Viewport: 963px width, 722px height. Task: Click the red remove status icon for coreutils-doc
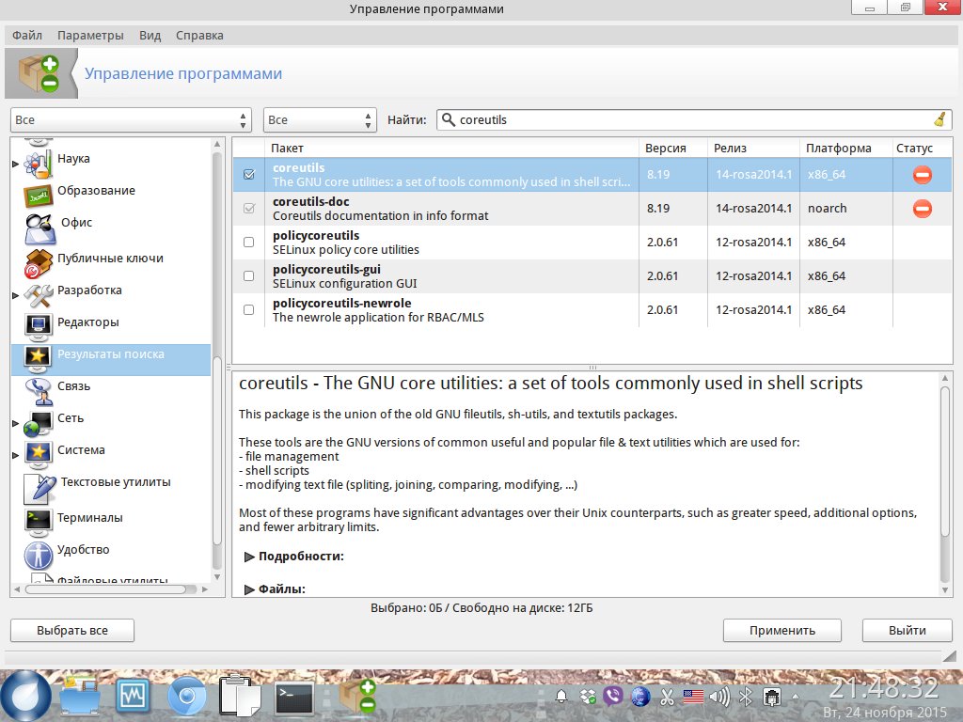tap(922, 209)
